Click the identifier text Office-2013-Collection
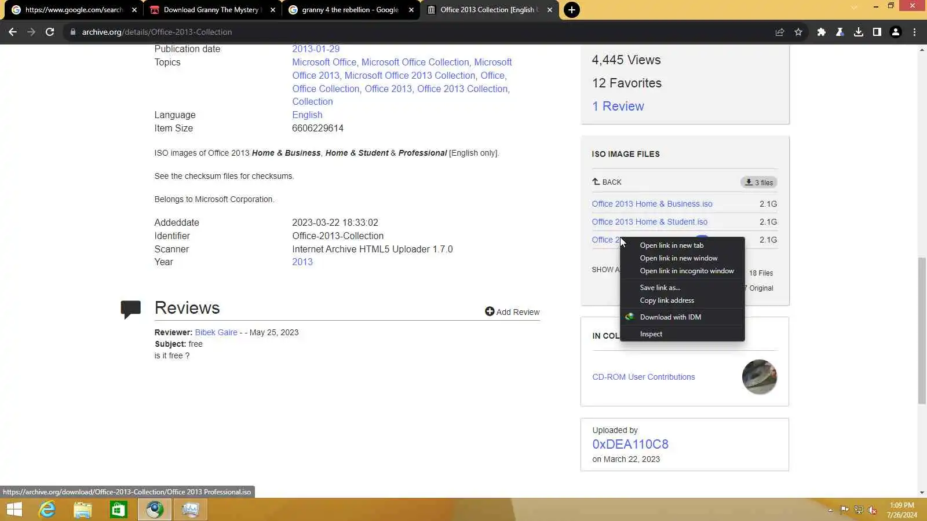 click(x=338, y=236)
